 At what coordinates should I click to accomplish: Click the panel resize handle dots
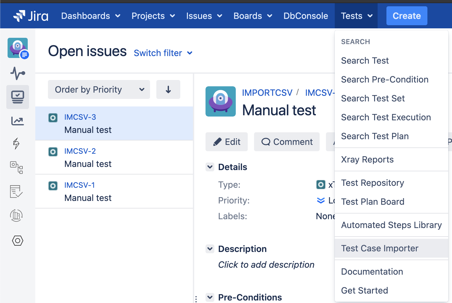click(196, 299)
